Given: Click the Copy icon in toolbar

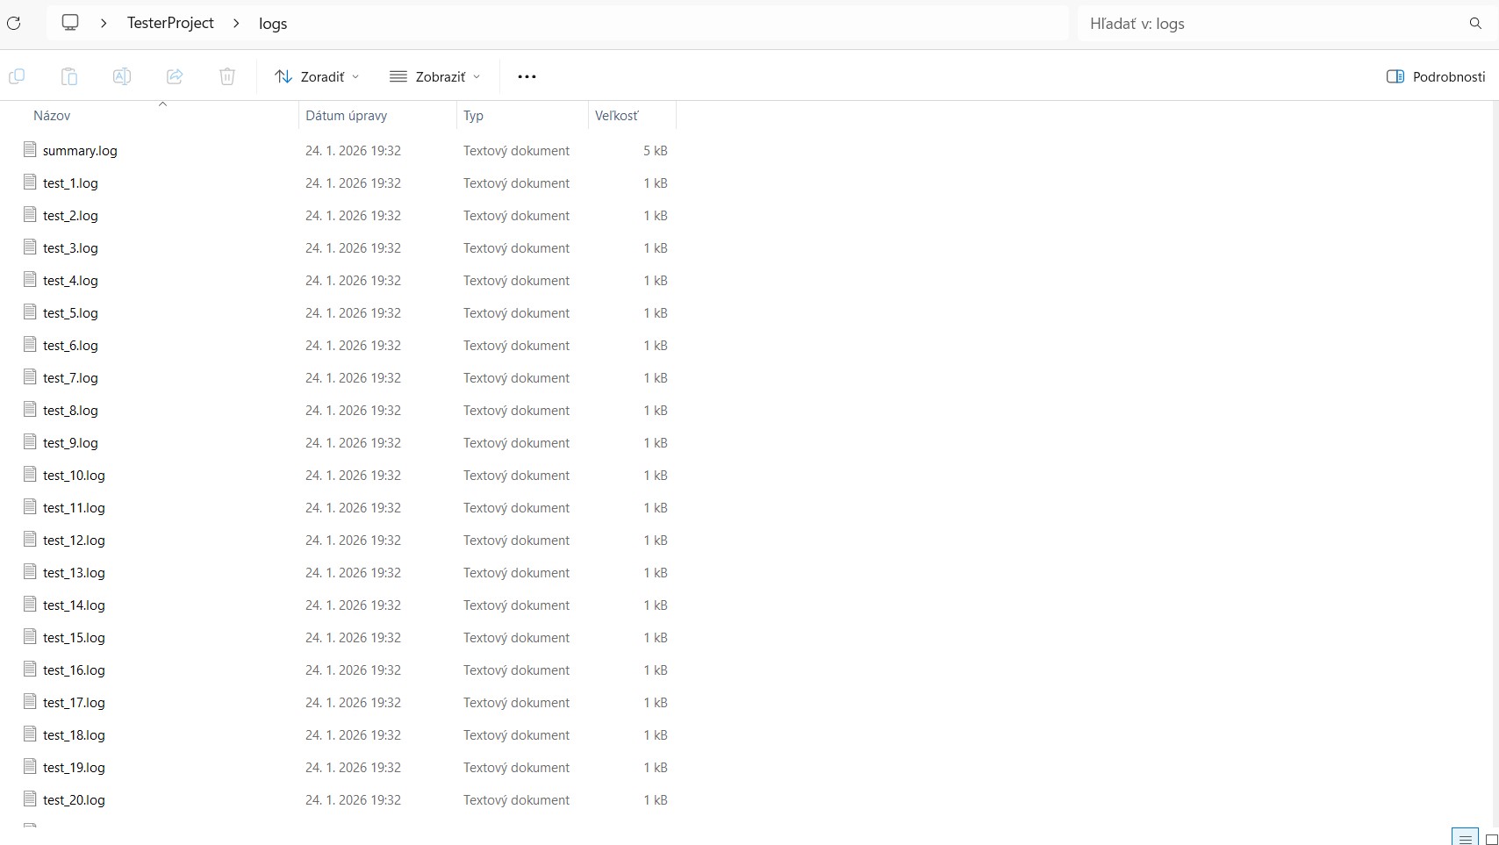Looking at the screenshot, I should tap(17, 76).
